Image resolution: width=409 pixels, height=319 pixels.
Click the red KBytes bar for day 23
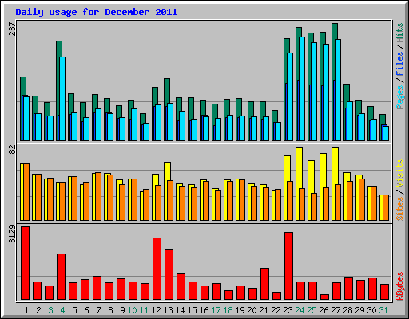tap(289, 266)
